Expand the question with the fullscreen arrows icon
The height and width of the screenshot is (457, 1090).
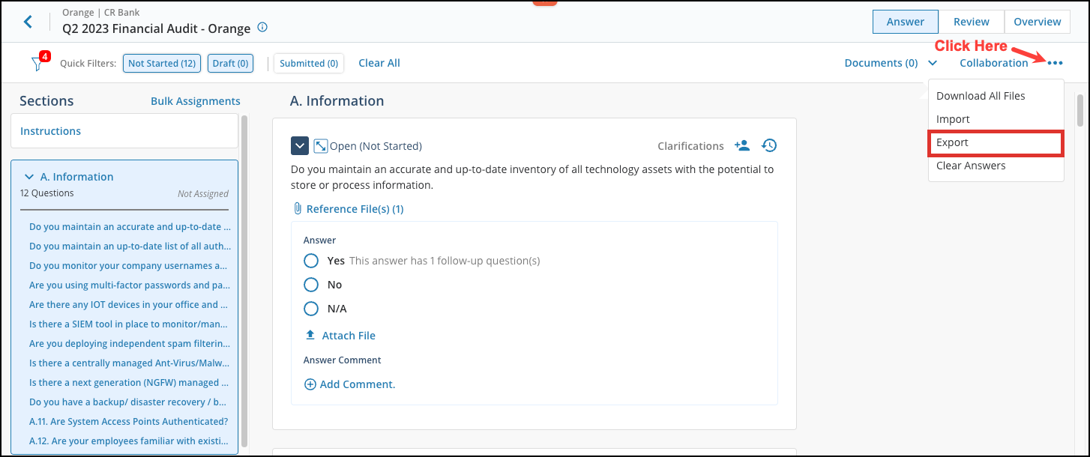coord(321,145)
